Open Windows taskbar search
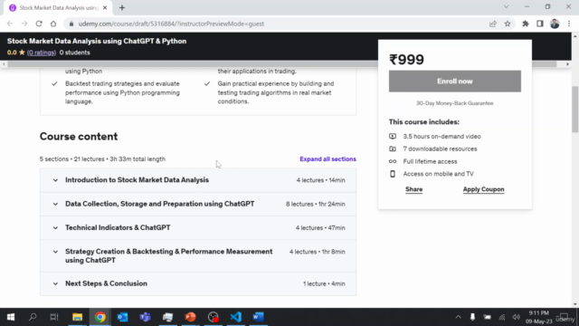Viewport: 579px width, 326px height. pyautogui.click(x=33, y=317)
